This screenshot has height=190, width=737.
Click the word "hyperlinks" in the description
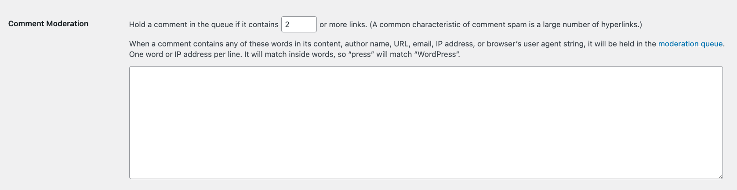point(619,25)
